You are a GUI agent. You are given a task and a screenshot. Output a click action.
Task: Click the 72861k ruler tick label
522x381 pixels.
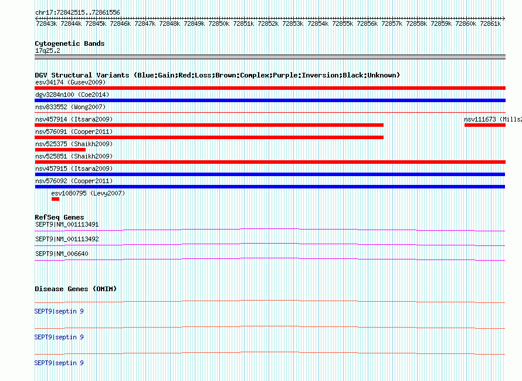pyautogui.click(x=490, y=23)
